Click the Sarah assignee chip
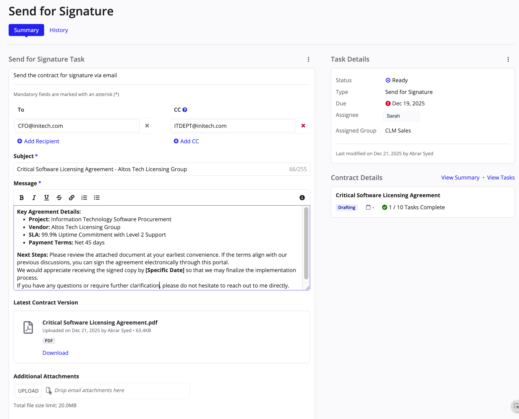This screenshot has width=519, height=419. (x=402, y=116)
